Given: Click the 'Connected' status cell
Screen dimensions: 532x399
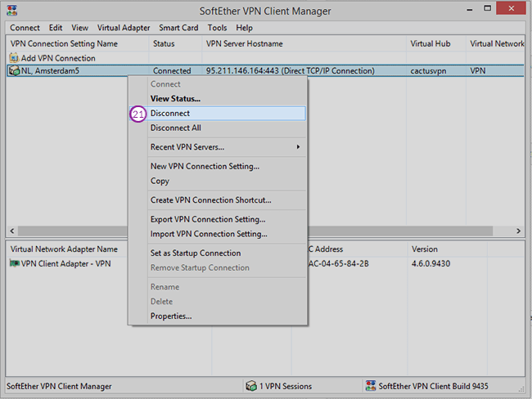Looking at the screenshot, I should click(172, 71).
